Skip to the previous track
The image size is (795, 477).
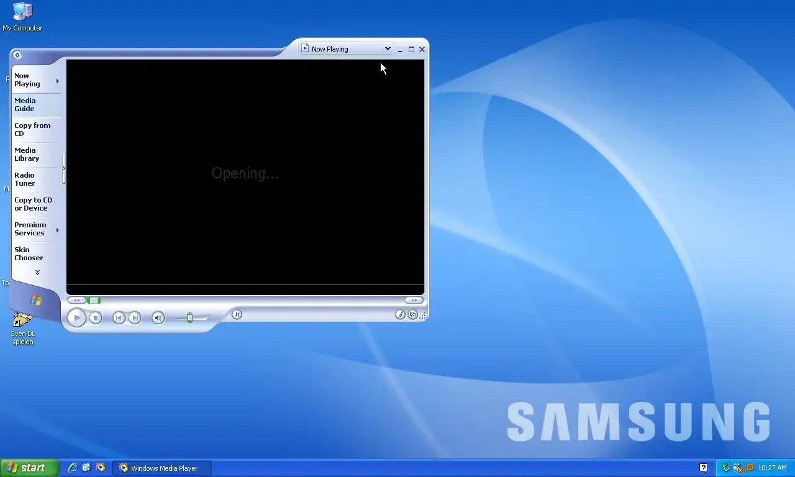[119, 318]
